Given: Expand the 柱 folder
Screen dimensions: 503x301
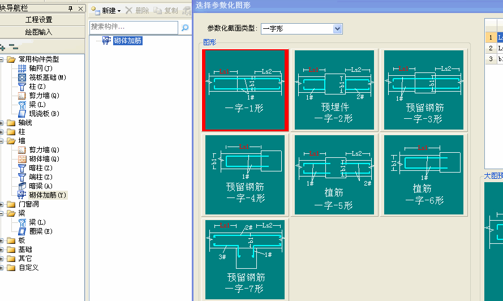Looking at the screenshot, I should point(1,132).
